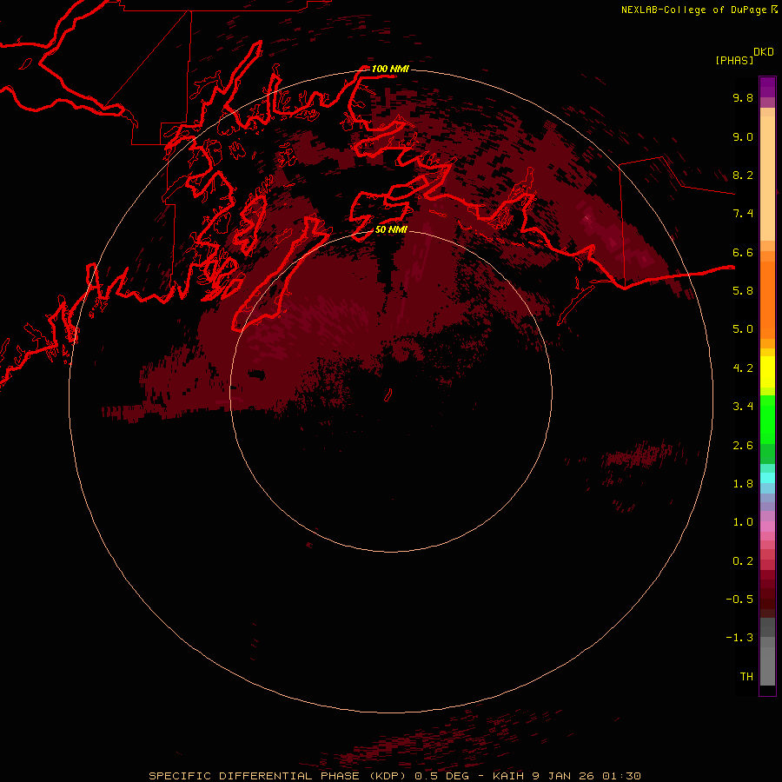Click the 100 NMI range ring label
782x782 pixels.
(x=390, y=69)
